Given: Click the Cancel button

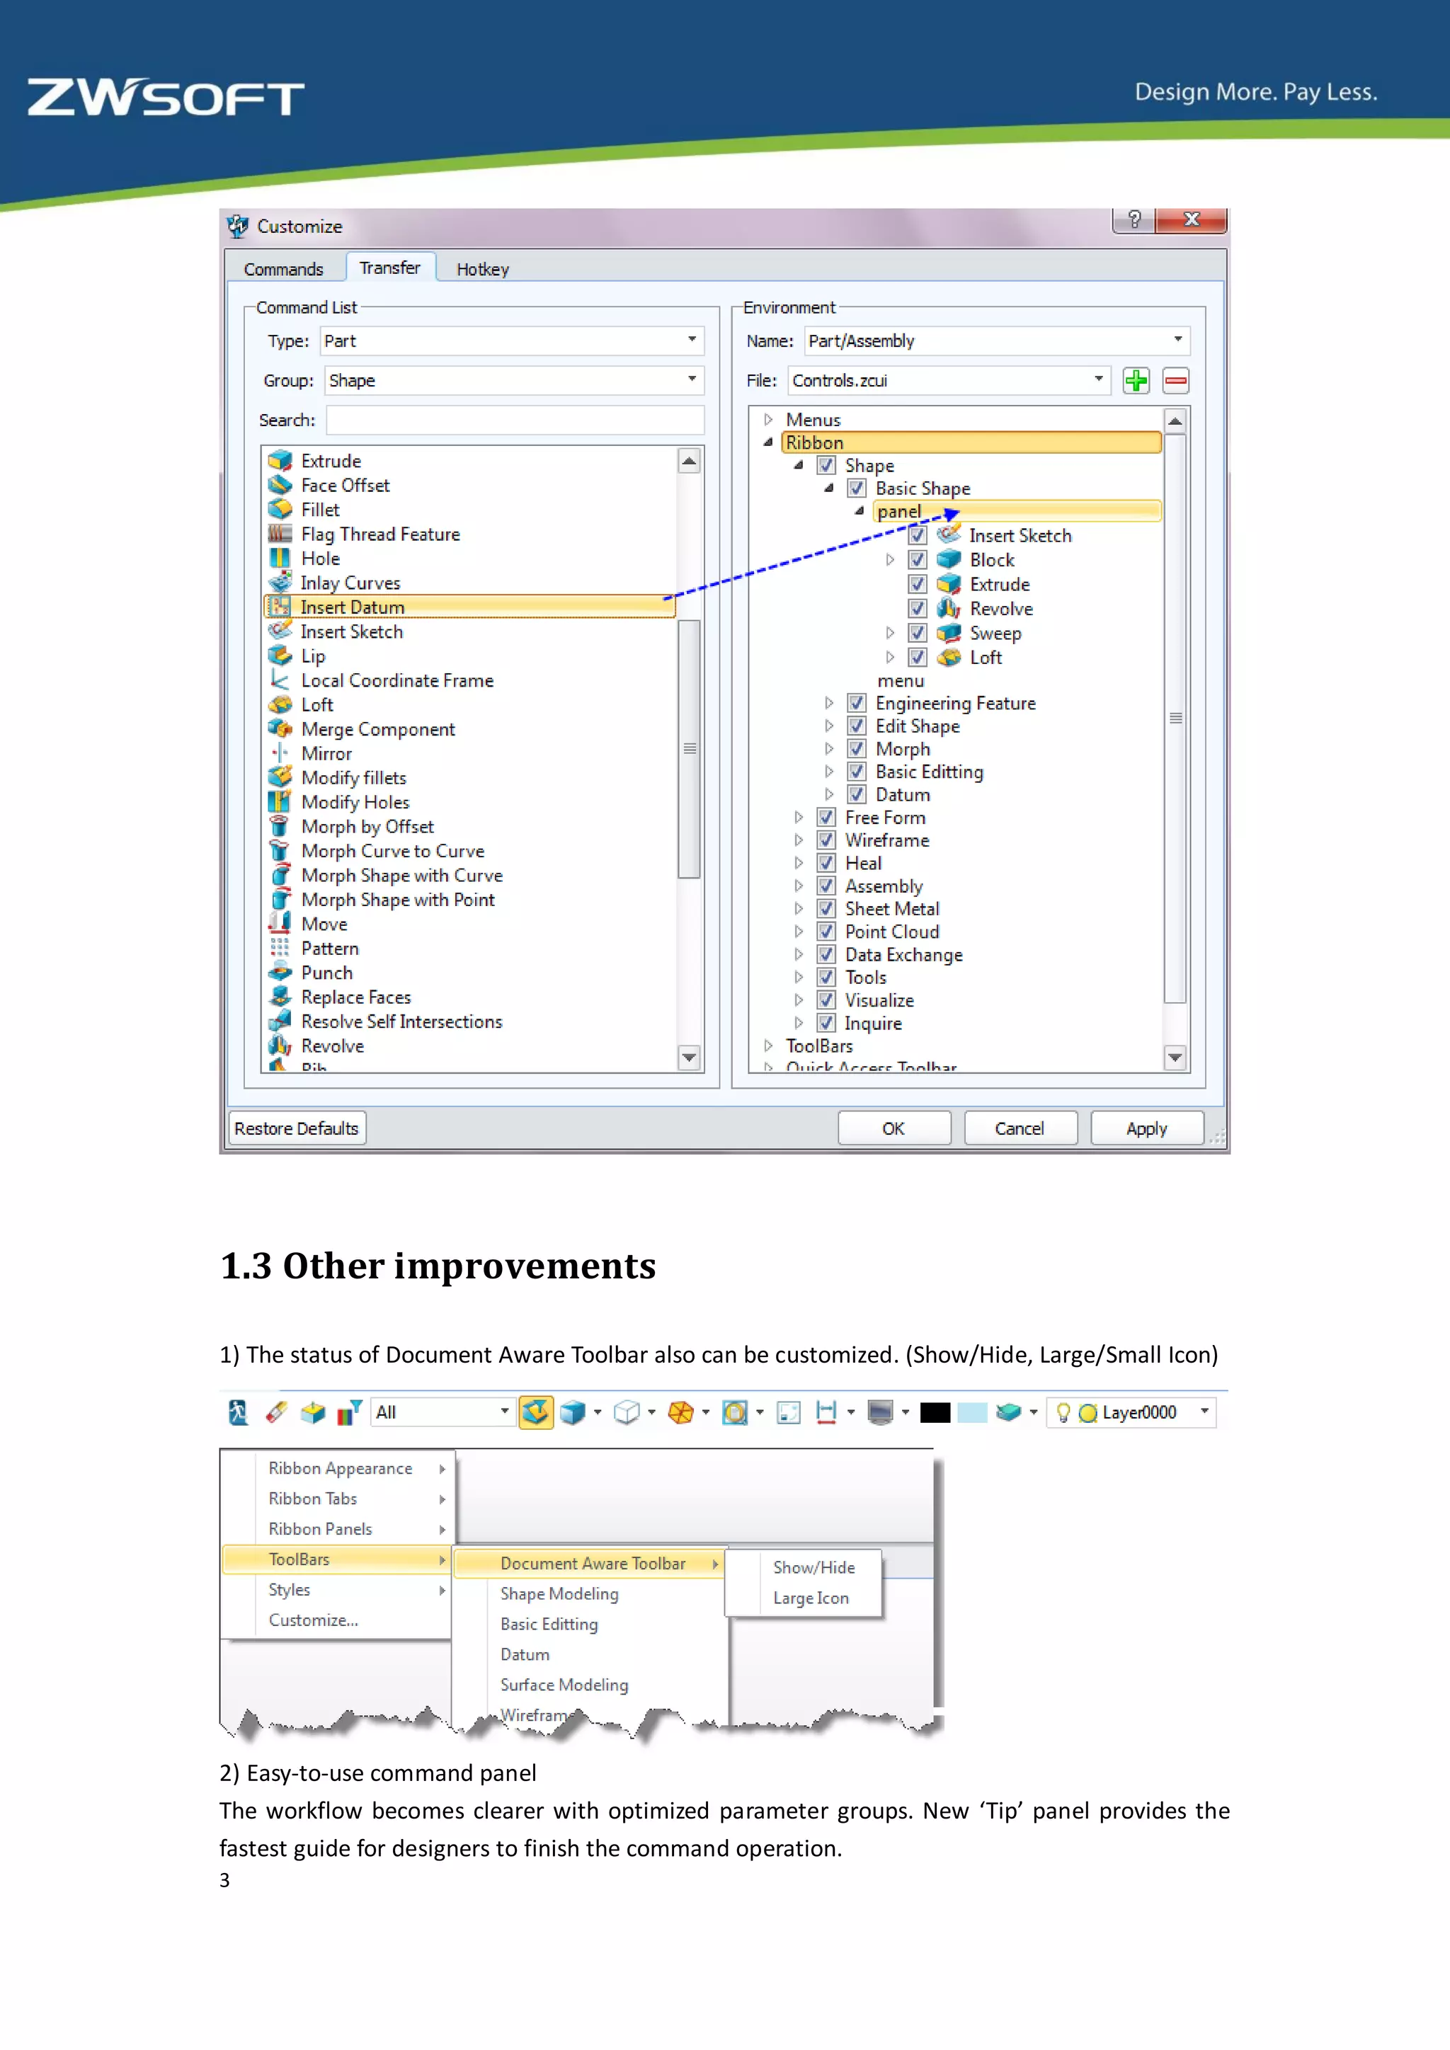Looking at the screenshot, I should click(x=1020, y=1128).
